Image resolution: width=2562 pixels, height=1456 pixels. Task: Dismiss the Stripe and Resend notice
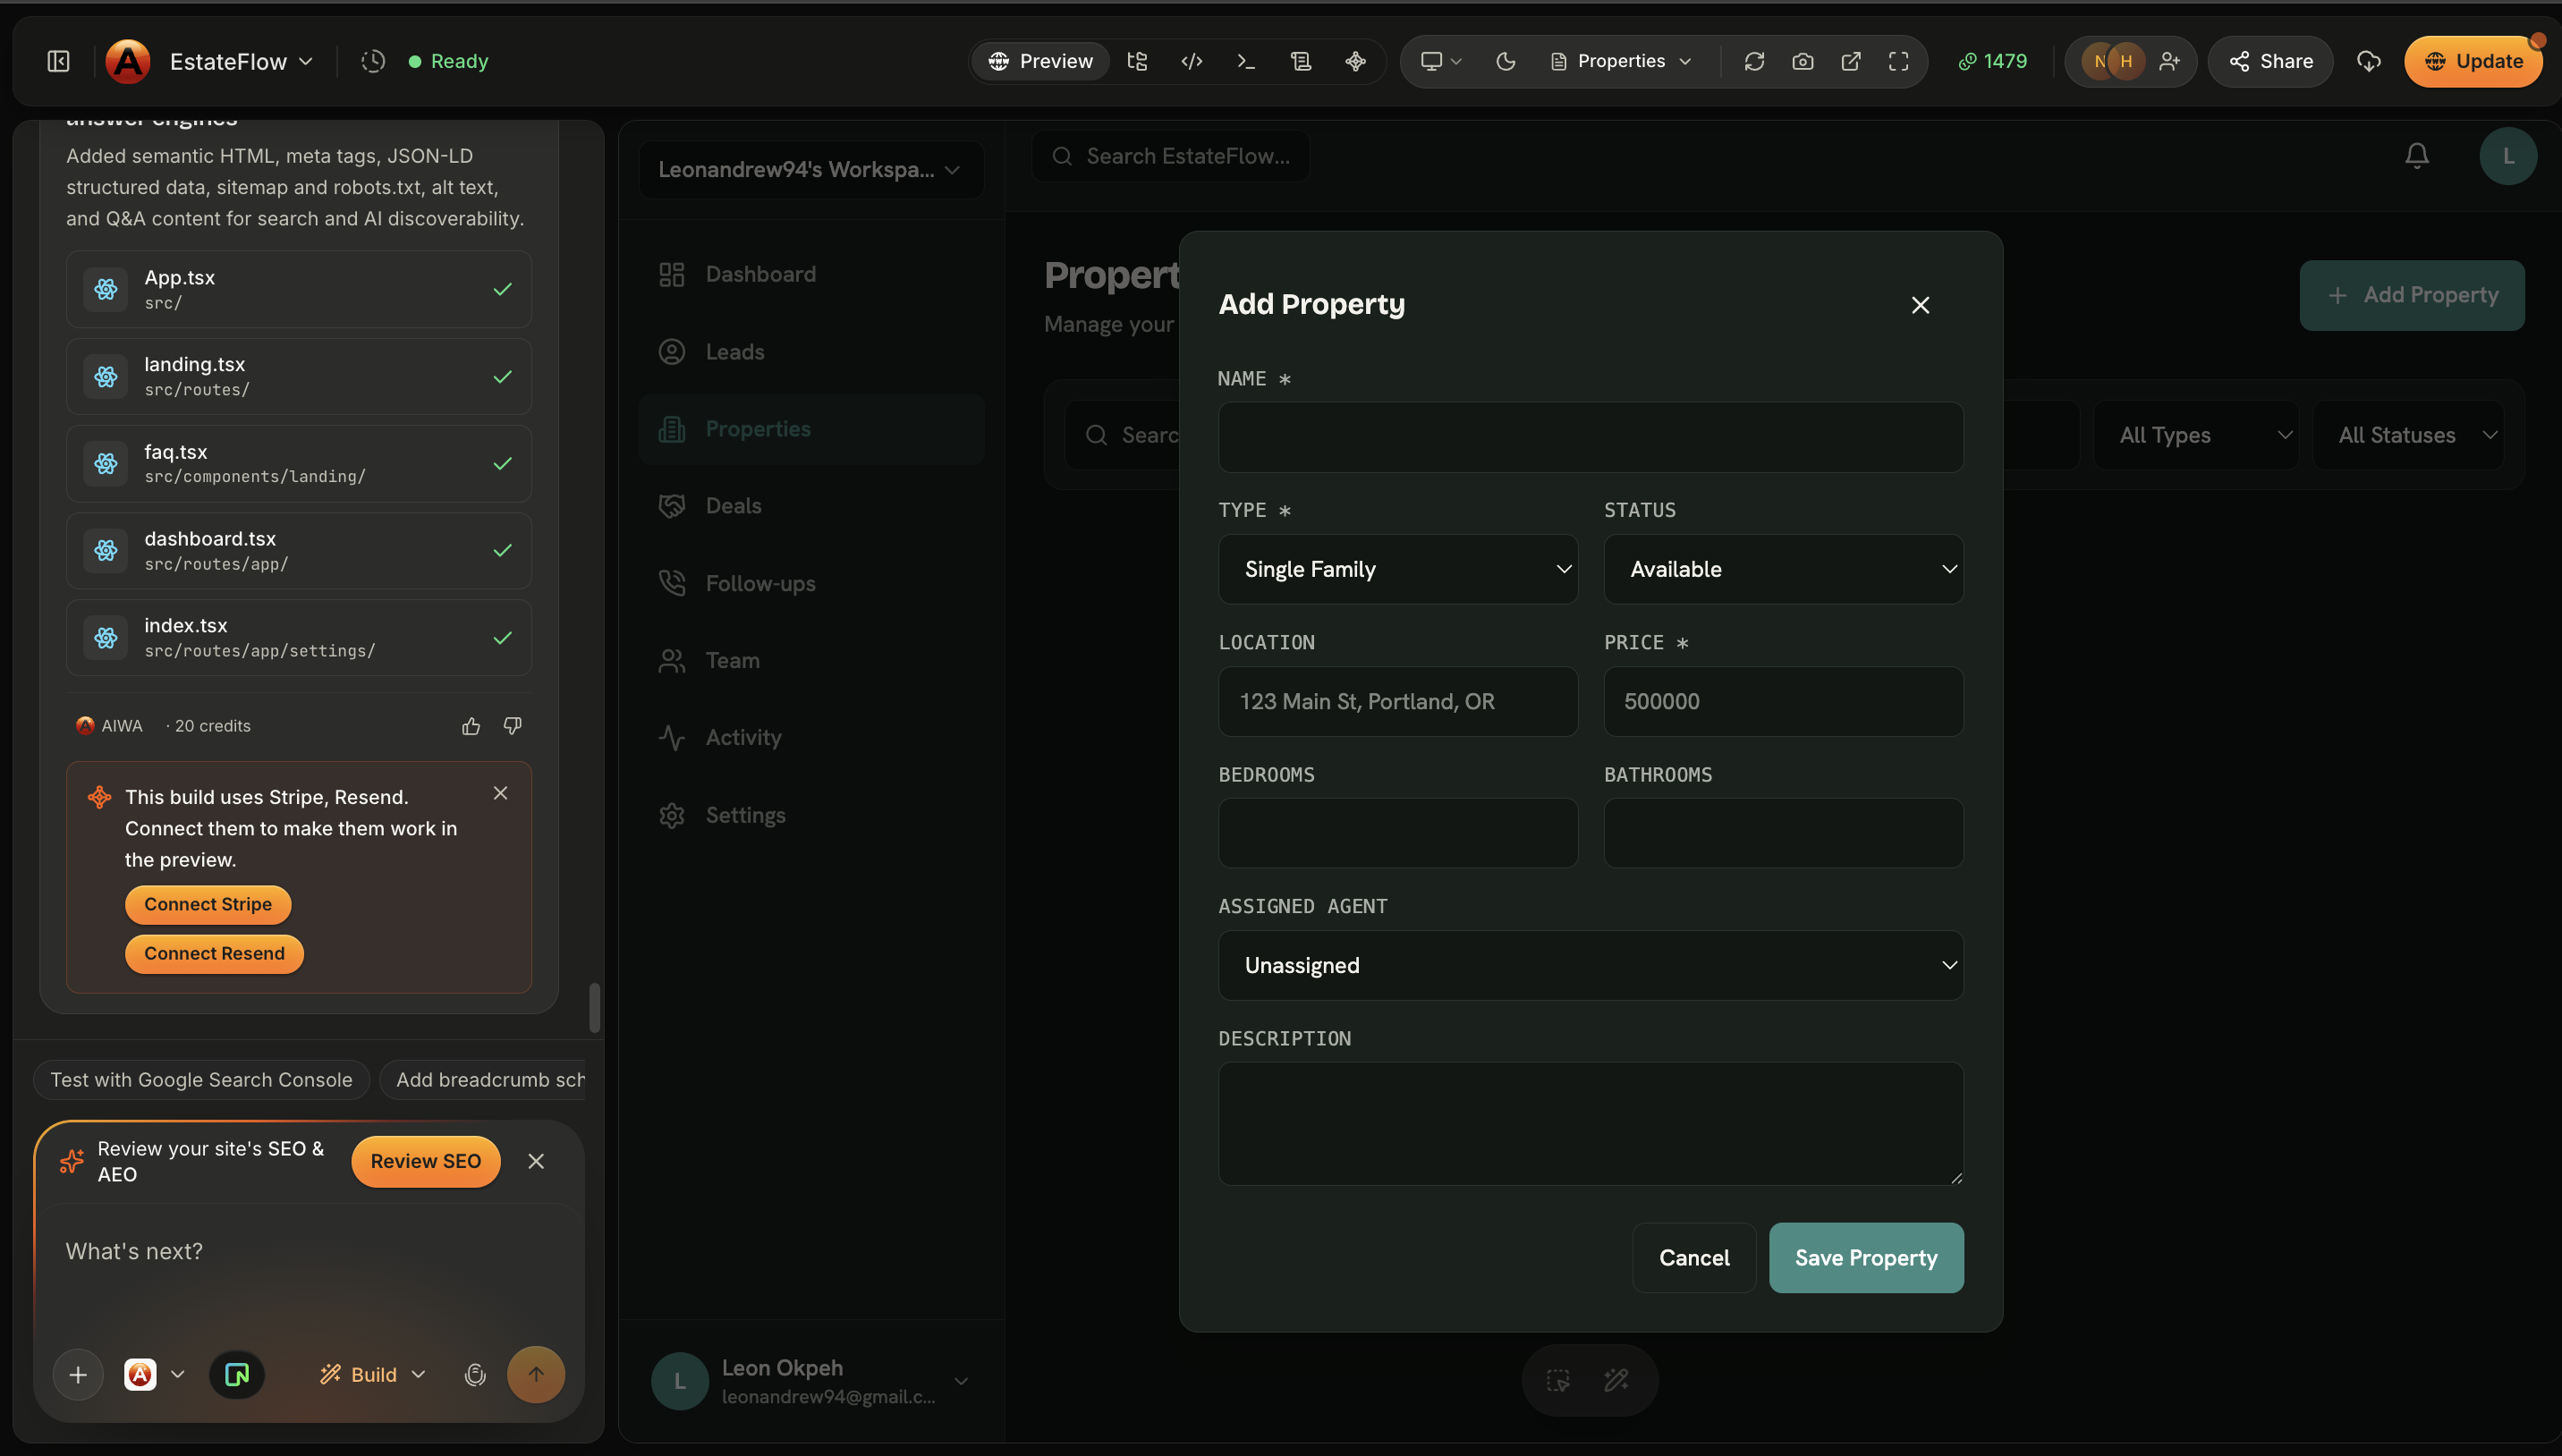pos(500,793)
